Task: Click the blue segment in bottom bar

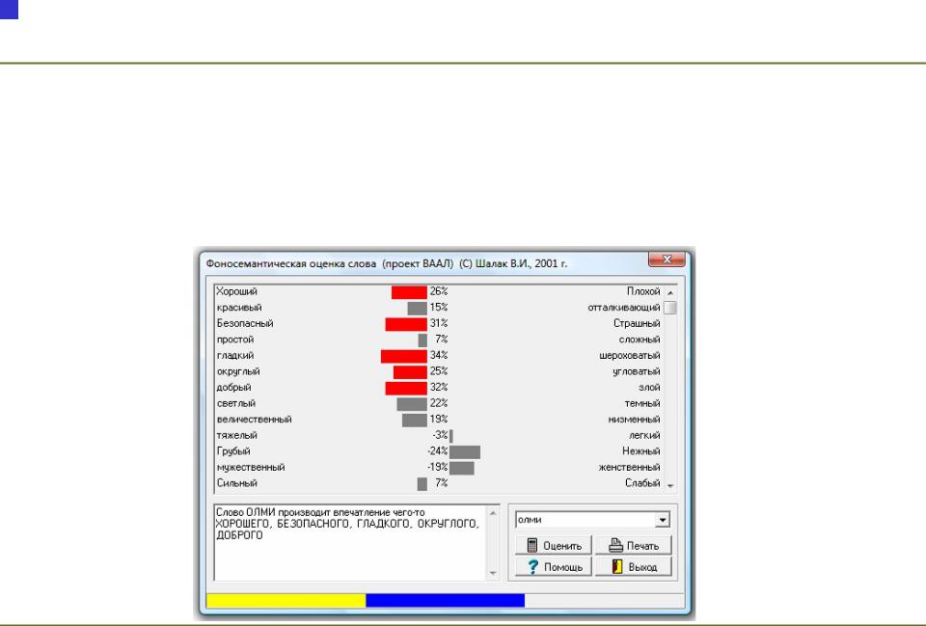Action: pos(446,601)
